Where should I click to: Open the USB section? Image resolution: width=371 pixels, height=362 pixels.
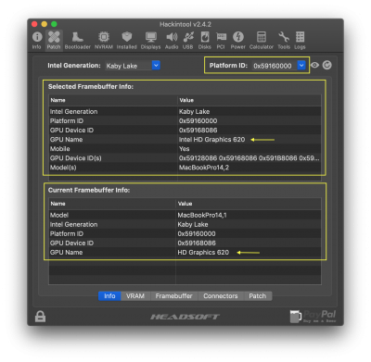click(x=188, y=41)
